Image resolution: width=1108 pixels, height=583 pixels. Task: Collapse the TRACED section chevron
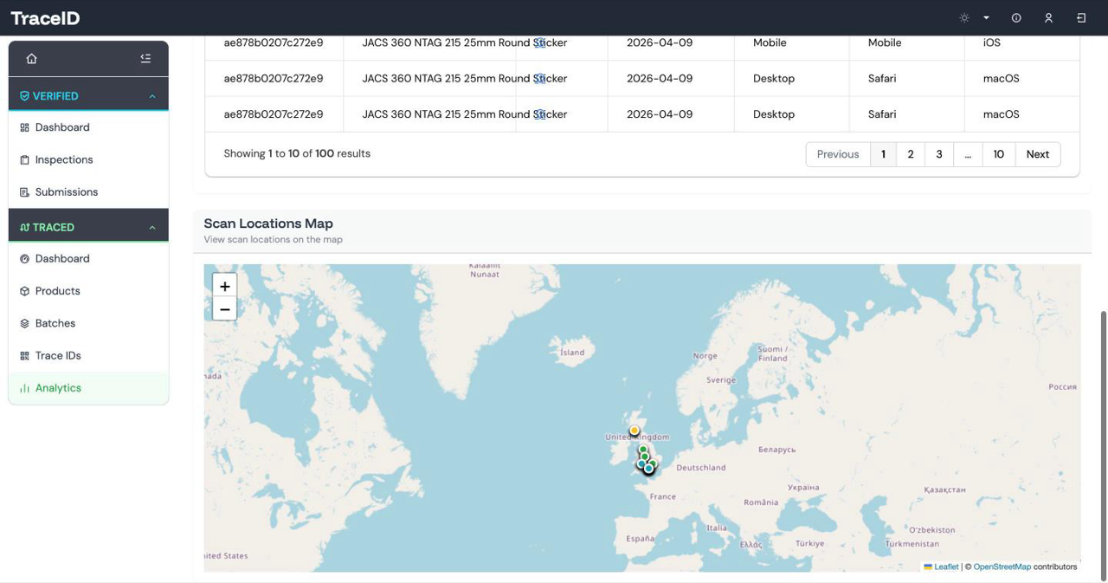(x=152, y=228)
